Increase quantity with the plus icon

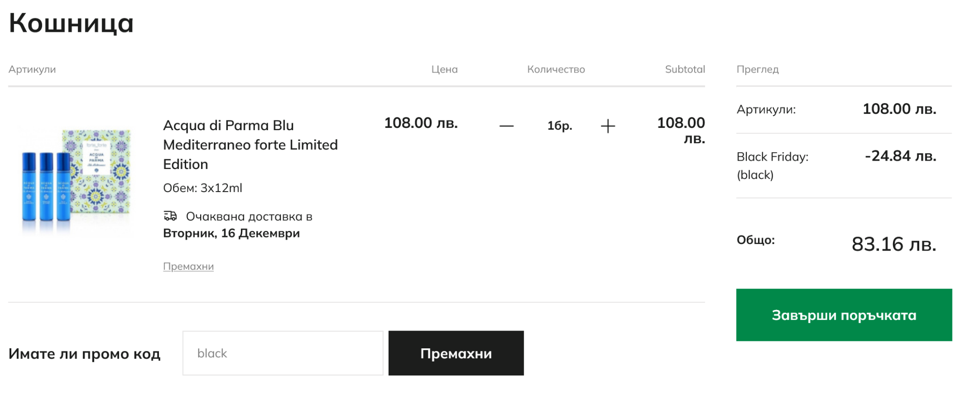click(x=607, y=126)
